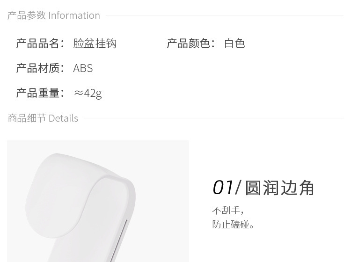Open the white hook product image

point(98,201)
